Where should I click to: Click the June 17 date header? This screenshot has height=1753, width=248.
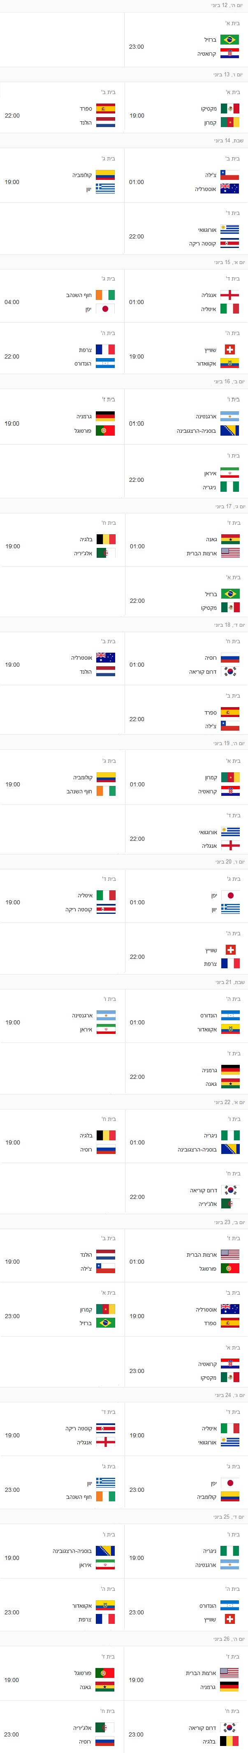(x=230, y=506)
